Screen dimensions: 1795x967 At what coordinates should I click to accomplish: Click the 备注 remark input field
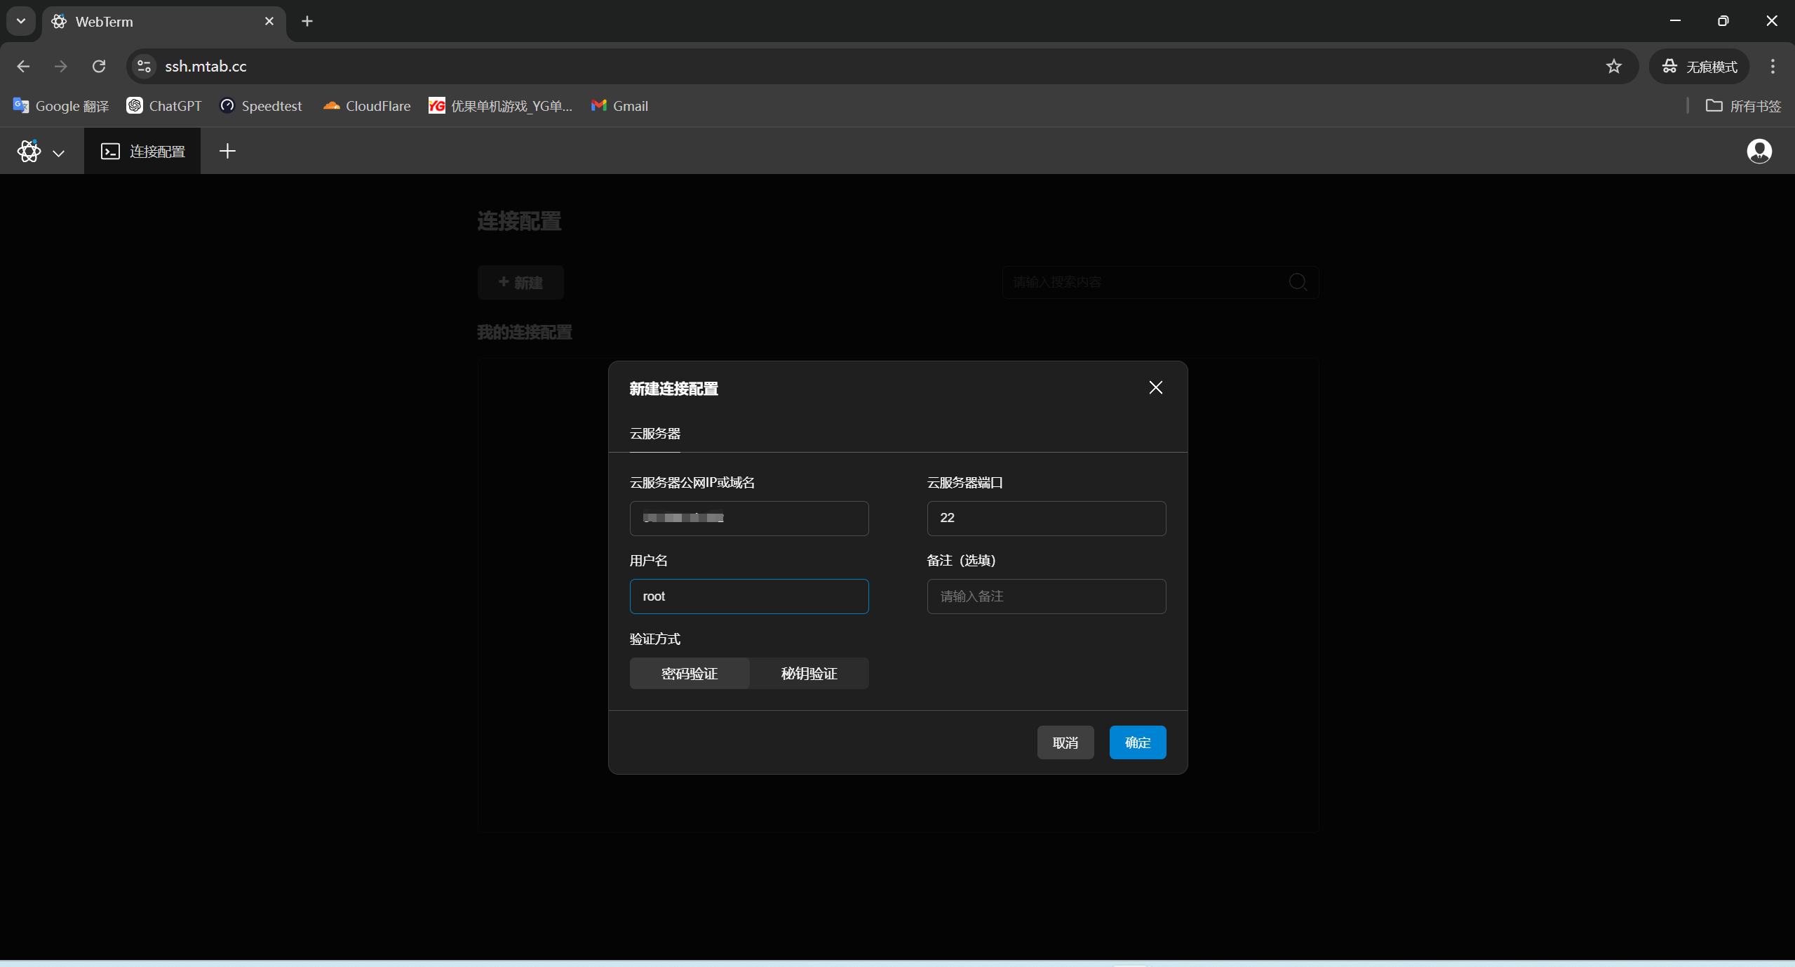[1046, 596]
